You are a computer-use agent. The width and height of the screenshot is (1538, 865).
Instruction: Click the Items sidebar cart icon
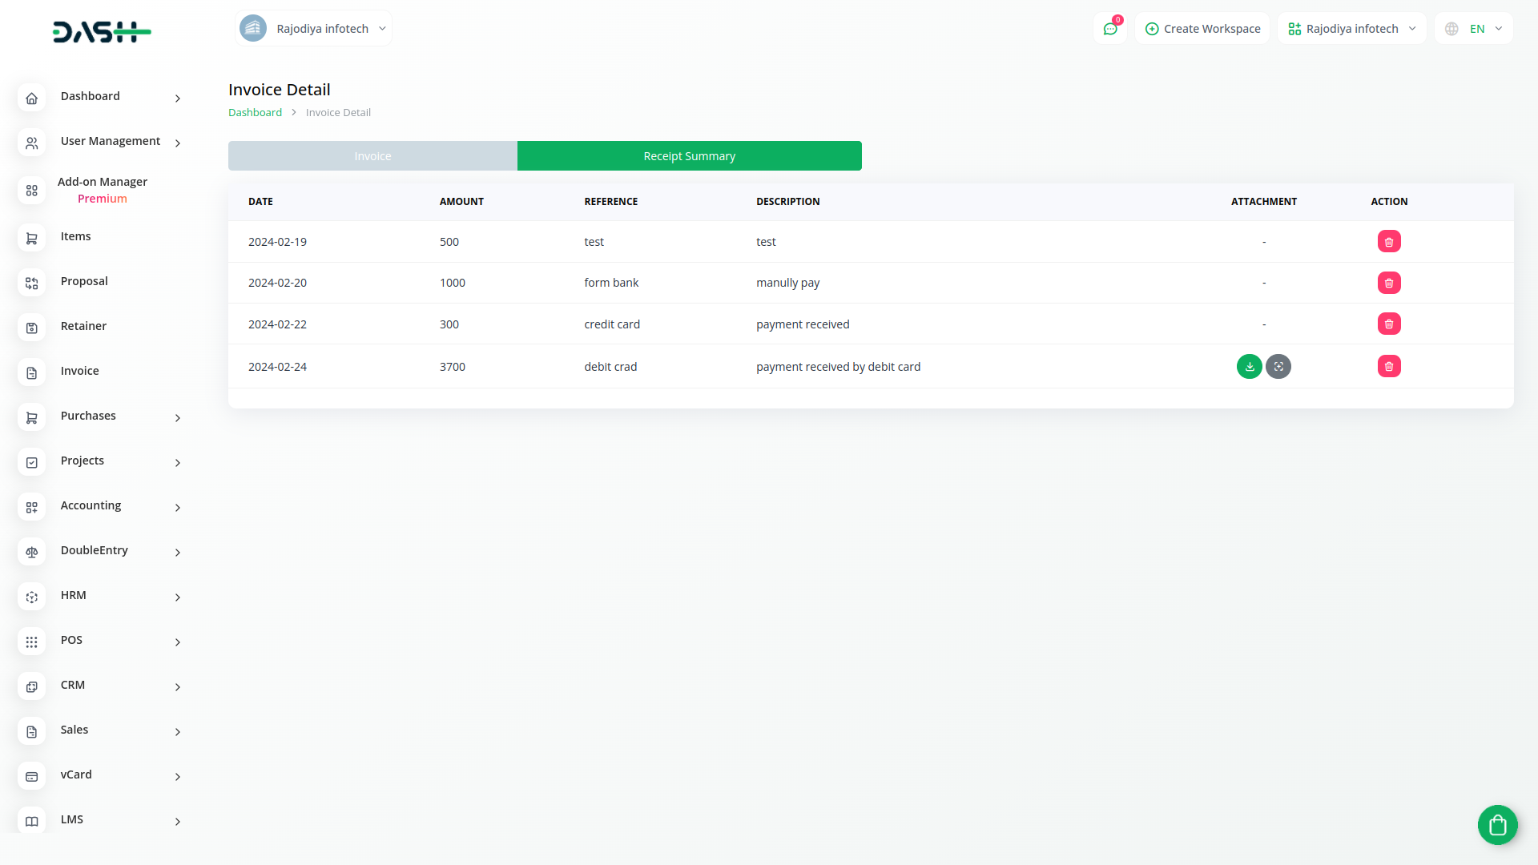click(32, 238)
